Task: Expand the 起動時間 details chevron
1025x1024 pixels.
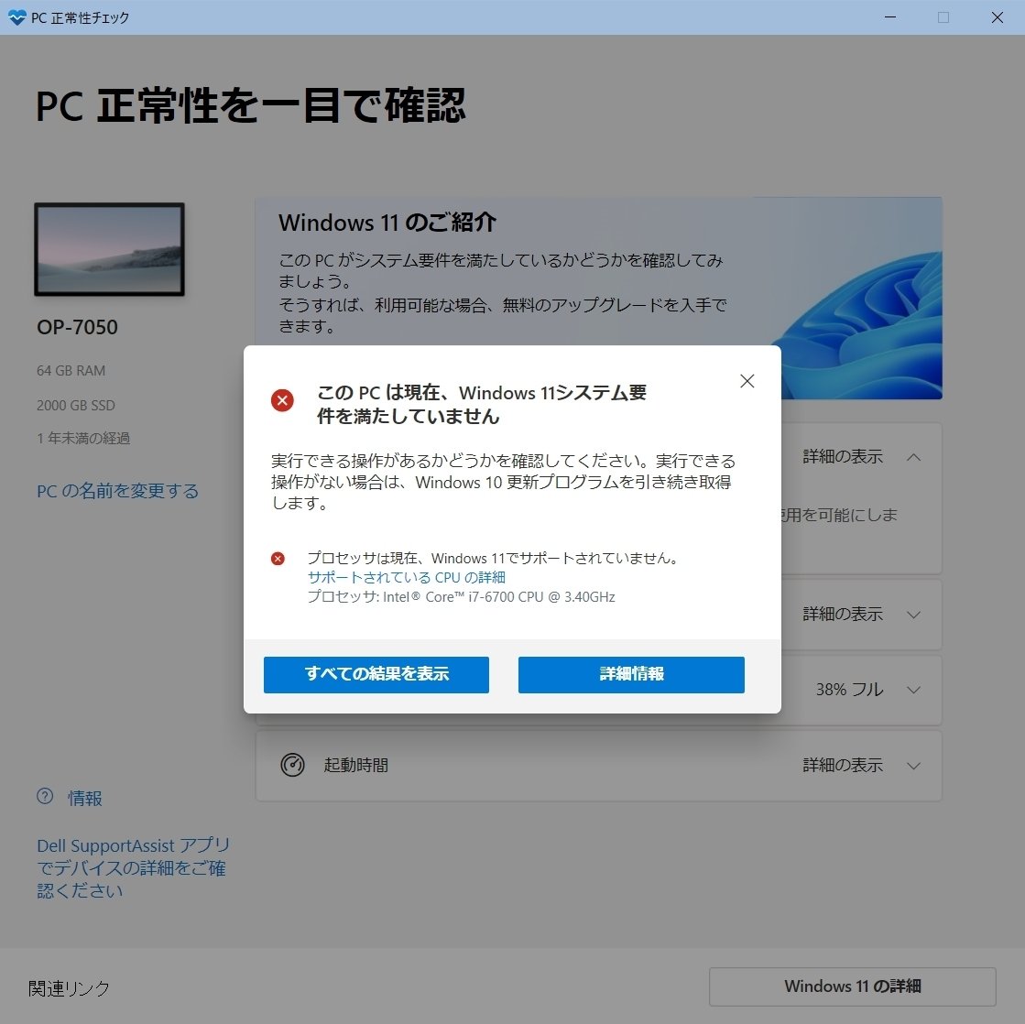Action: [x=914, y=765]
